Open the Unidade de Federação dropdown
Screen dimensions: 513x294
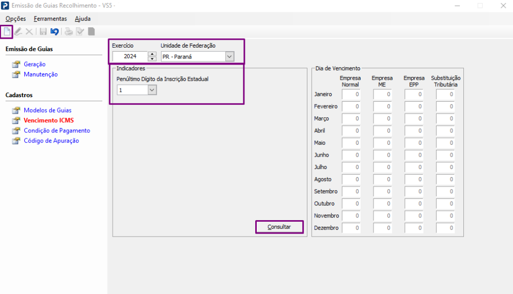(229, 56)
